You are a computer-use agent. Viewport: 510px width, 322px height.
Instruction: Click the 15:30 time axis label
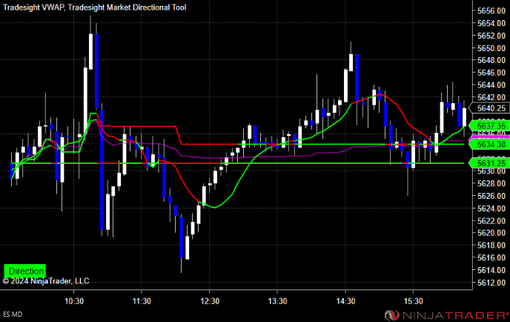point(413,301)
